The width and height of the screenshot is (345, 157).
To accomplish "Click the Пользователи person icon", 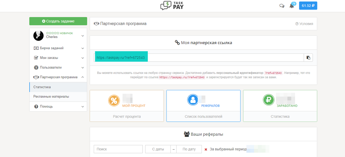I will [x=36, y=68].
